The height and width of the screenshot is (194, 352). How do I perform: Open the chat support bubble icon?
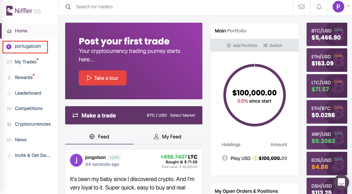pyautogui.click(x=341, y=182)
